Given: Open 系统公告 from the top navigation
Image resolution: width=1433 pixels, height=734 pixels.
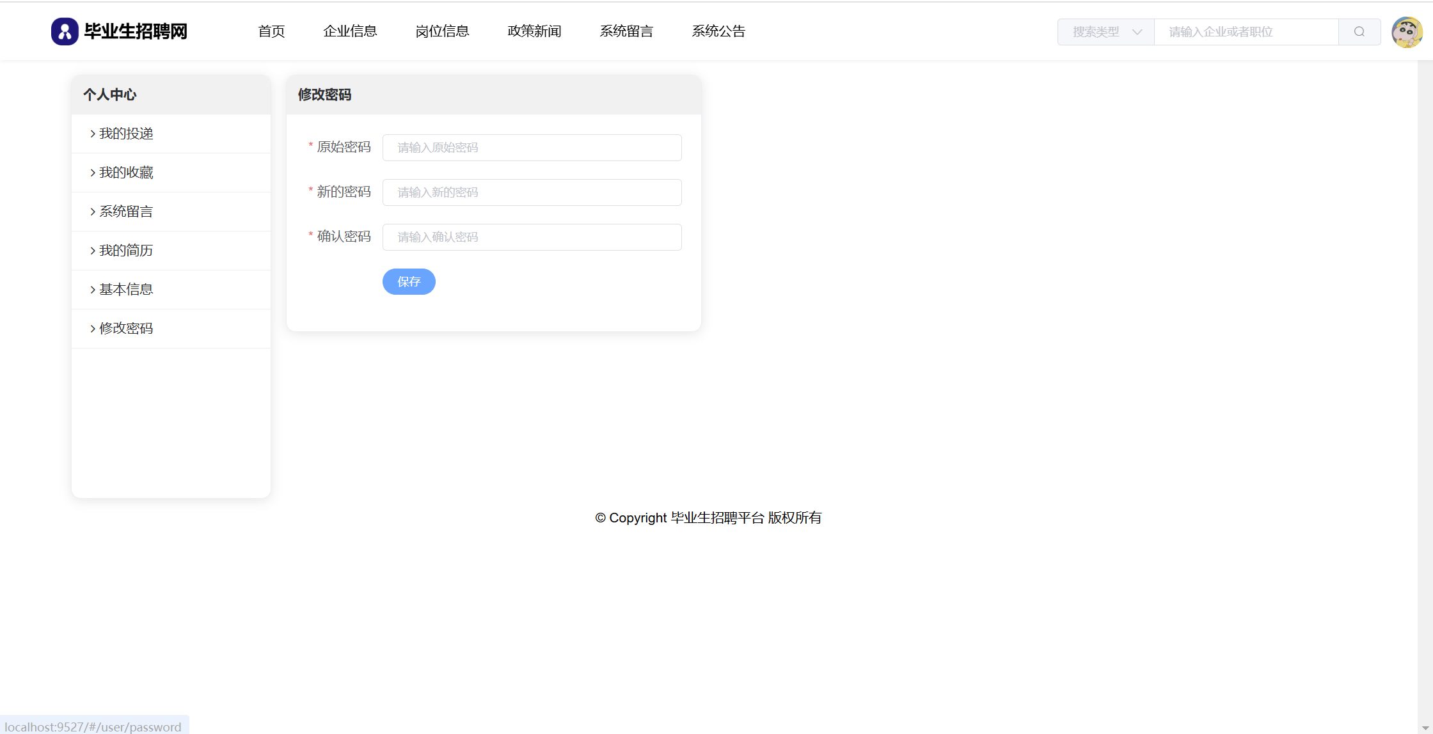Looking at the screenshot, I should [718, 31].
